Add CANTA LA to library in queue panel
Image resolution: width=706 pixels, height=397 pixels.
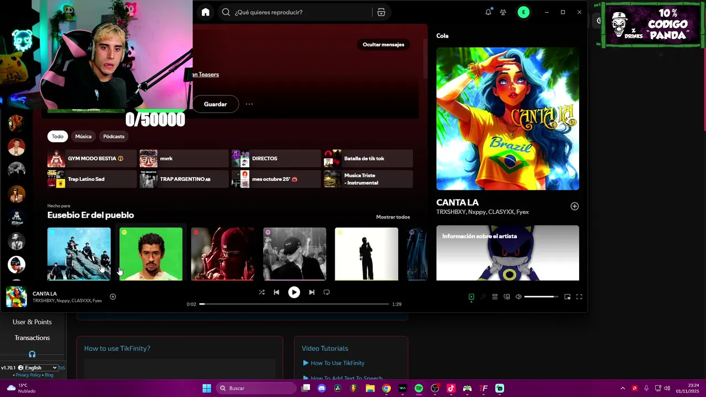tap(574, 206)
